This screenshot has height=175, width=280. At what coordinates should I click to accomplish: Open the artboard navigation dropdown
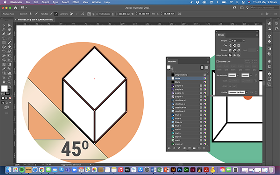43,165
